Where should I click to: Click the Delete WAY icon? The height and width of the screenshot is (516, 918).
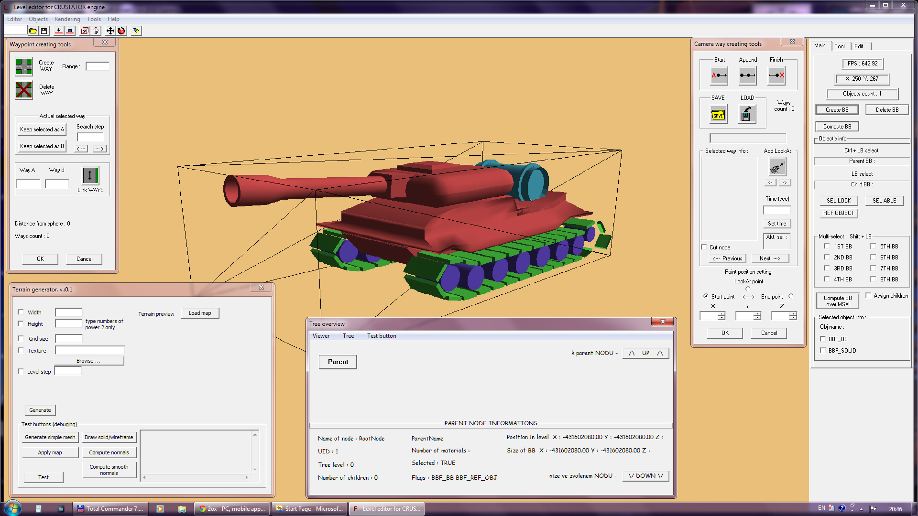24,90
